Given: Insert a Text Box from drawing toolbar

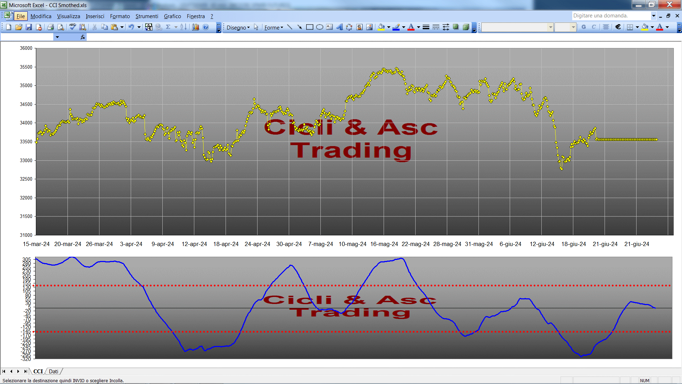Looking at the screenshot, I should point(330,27).
